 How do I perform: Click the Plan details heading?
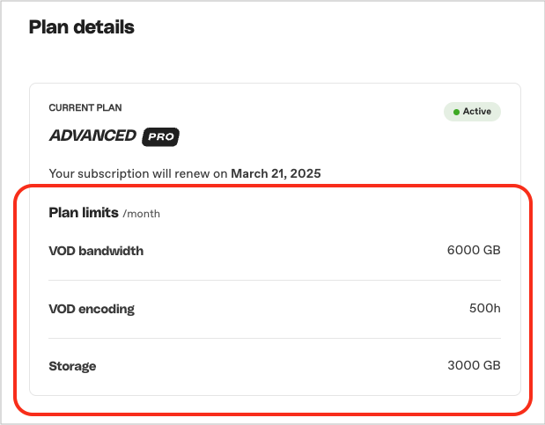pyautogui.click(x=82, y=27)
